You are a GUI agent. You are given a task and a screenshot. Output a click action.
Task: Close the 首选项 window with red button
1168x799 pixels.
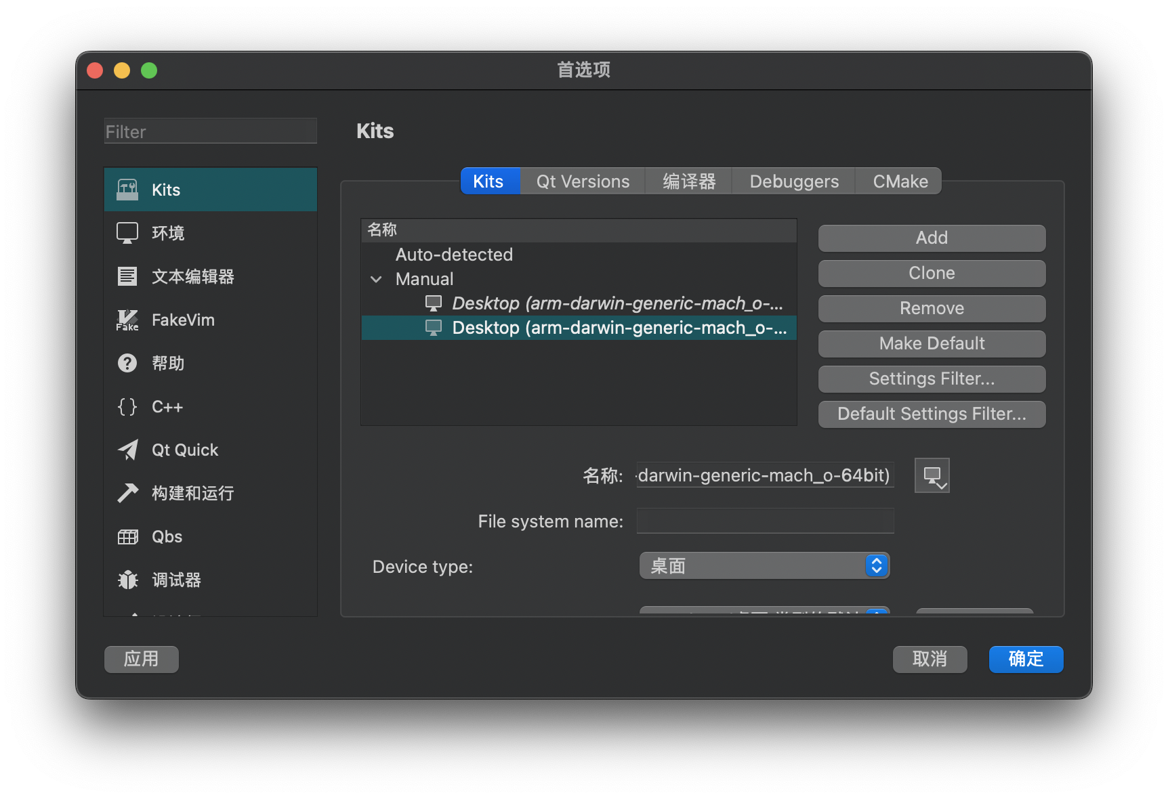pyautogui.click(x=95, y=70)
